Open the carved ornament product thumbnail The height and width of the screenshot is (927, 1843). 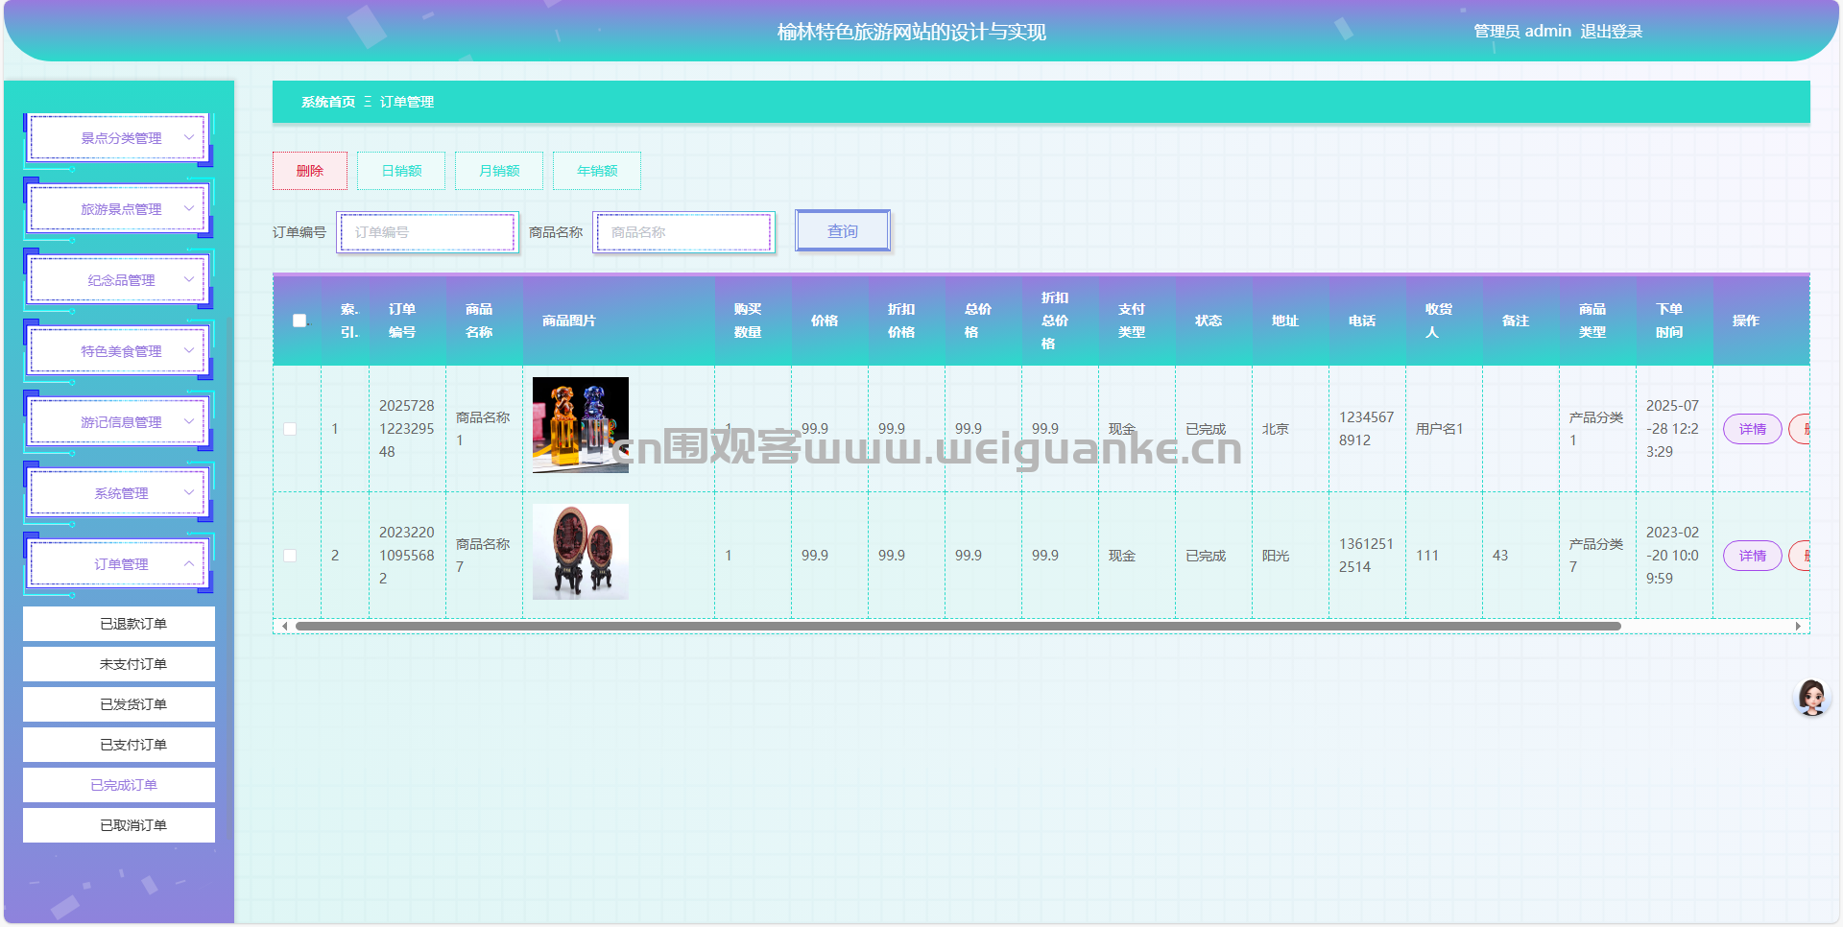581,552
